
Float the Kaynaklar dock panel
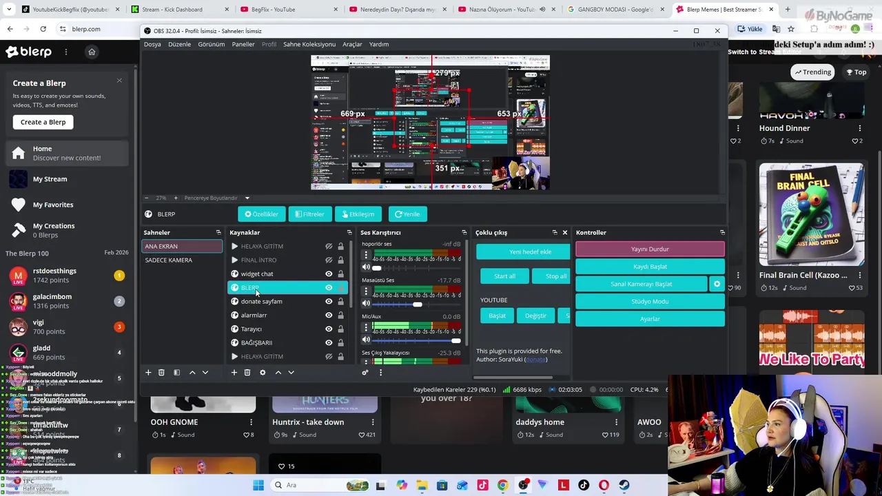(349, 233)
